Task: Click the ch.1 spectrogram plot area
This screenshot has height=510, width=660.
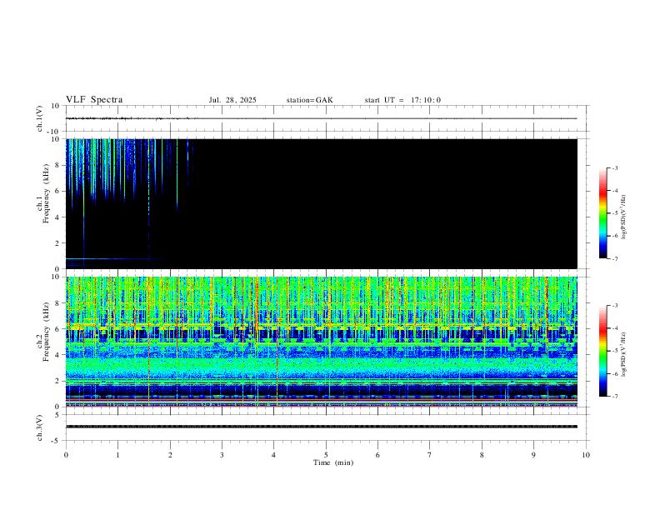Action: pos(322,203)
